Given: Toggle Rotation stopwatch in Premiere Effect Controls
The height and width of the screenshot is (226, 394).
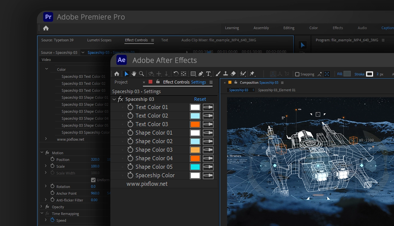Looking at the screenshot, I should point(52,186).
